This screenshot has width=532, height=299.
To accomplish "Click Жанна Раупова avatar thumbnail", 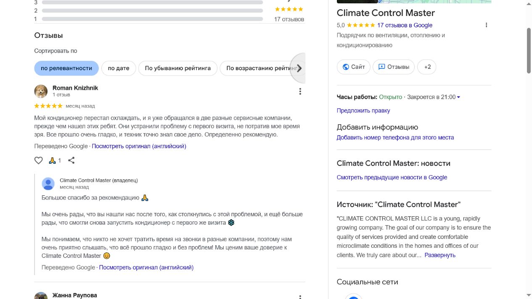I will [x=41, y=296].
